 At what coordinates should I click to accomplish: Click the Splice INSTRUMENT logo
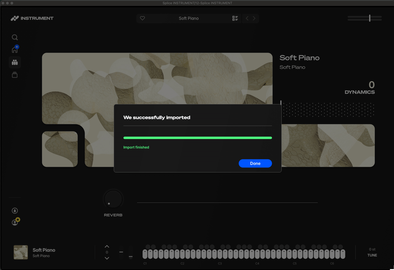click(x=32, y=18)
